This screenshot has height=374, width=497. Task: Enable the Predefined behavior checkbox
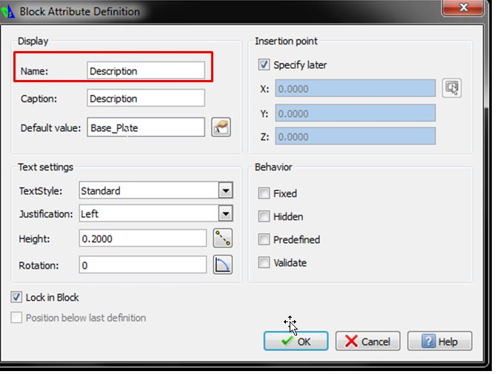click(x=264, y=239)
